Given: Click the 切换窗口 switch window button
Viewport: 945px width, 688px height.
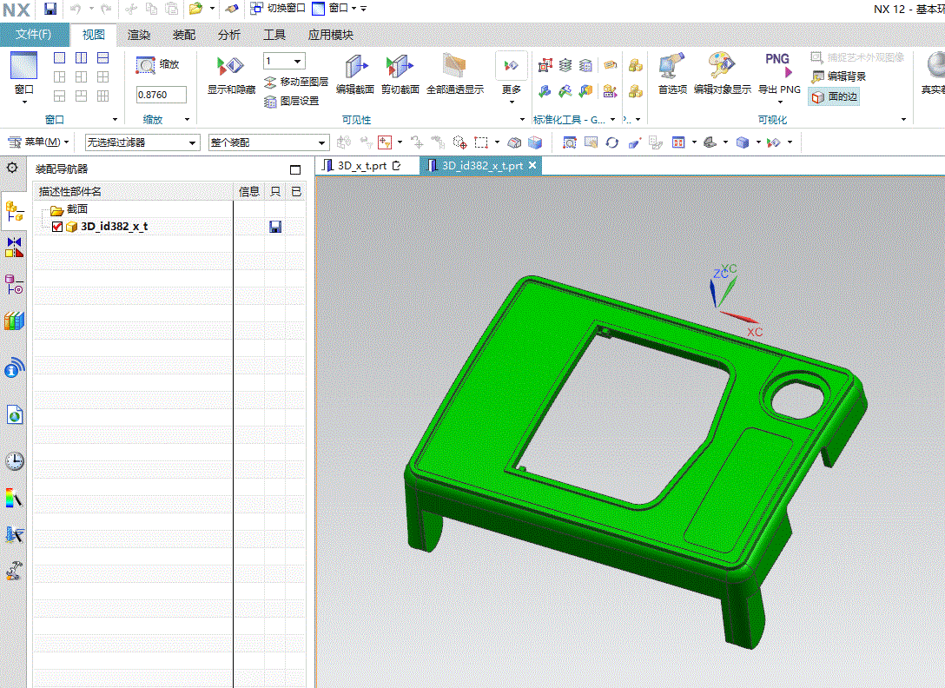Looking at the screenshot, I should tap(278, 9).
